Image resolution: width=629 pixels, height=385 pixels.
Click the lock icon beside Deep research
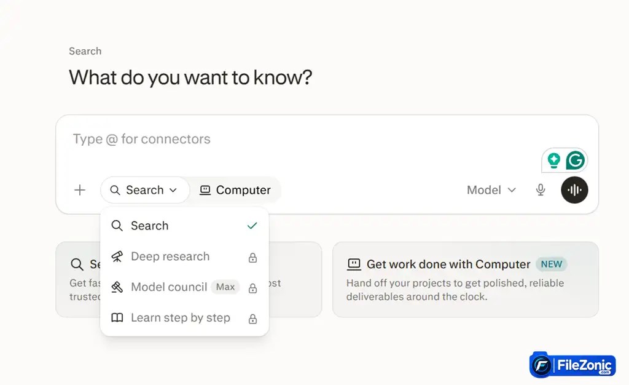252,257
